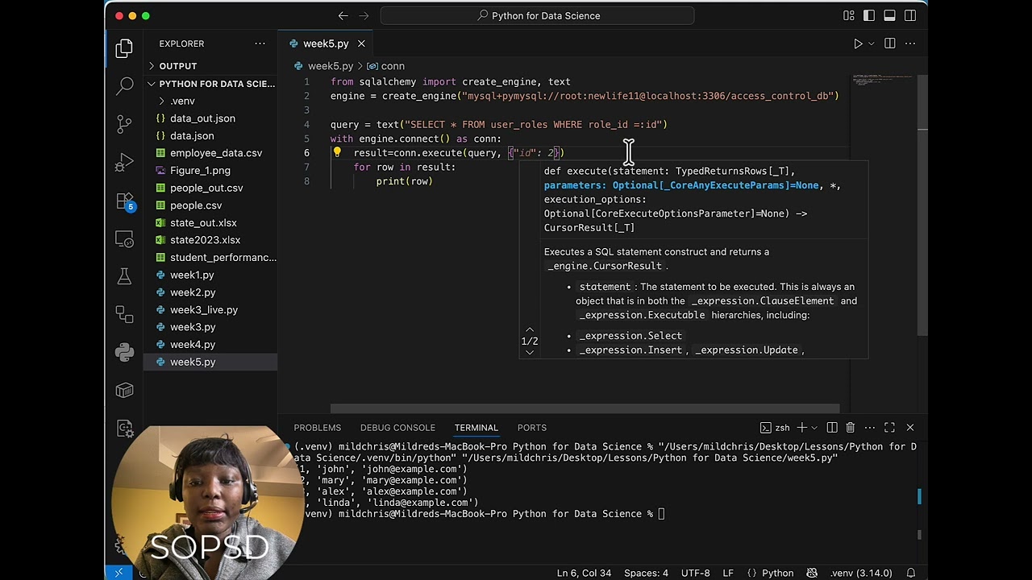Switch to the DEBUG CONSOLE tab
This screenshot has height=580, width=1032.
coord(397,428)
